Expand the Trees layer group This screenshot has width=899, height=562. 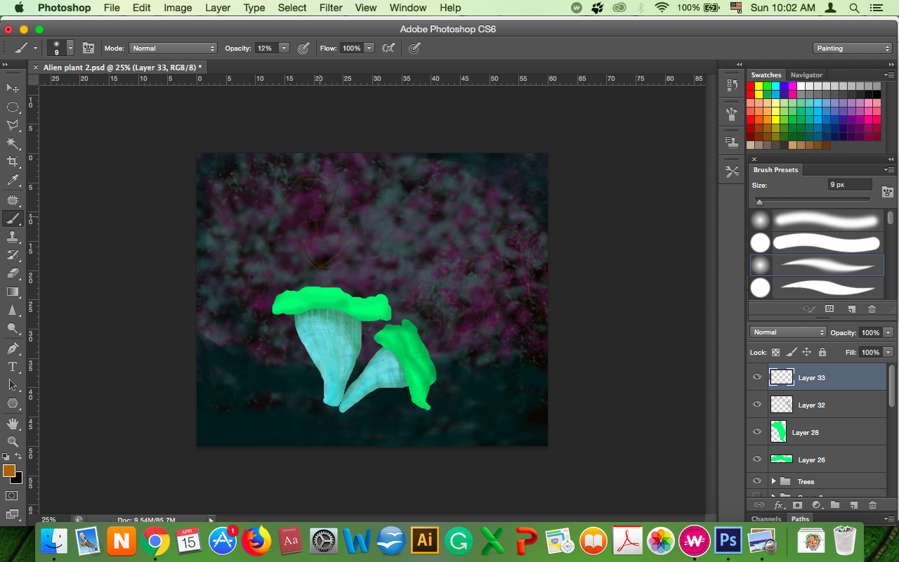pos(773,481)
